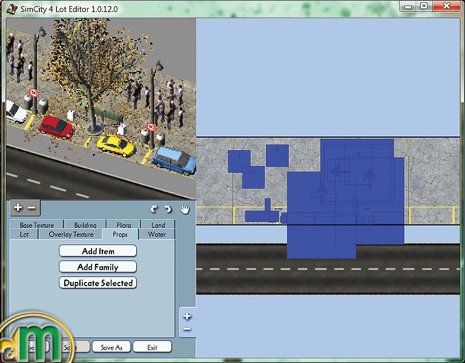The image size is (465, 363).
Task: Select the largest blue prop square in plan
Action: (322, 215)
